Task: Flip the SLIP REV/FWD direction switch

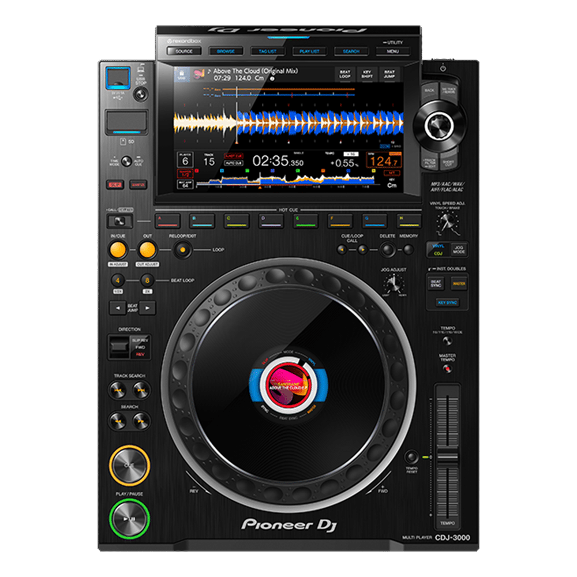Action: (120, 345)
